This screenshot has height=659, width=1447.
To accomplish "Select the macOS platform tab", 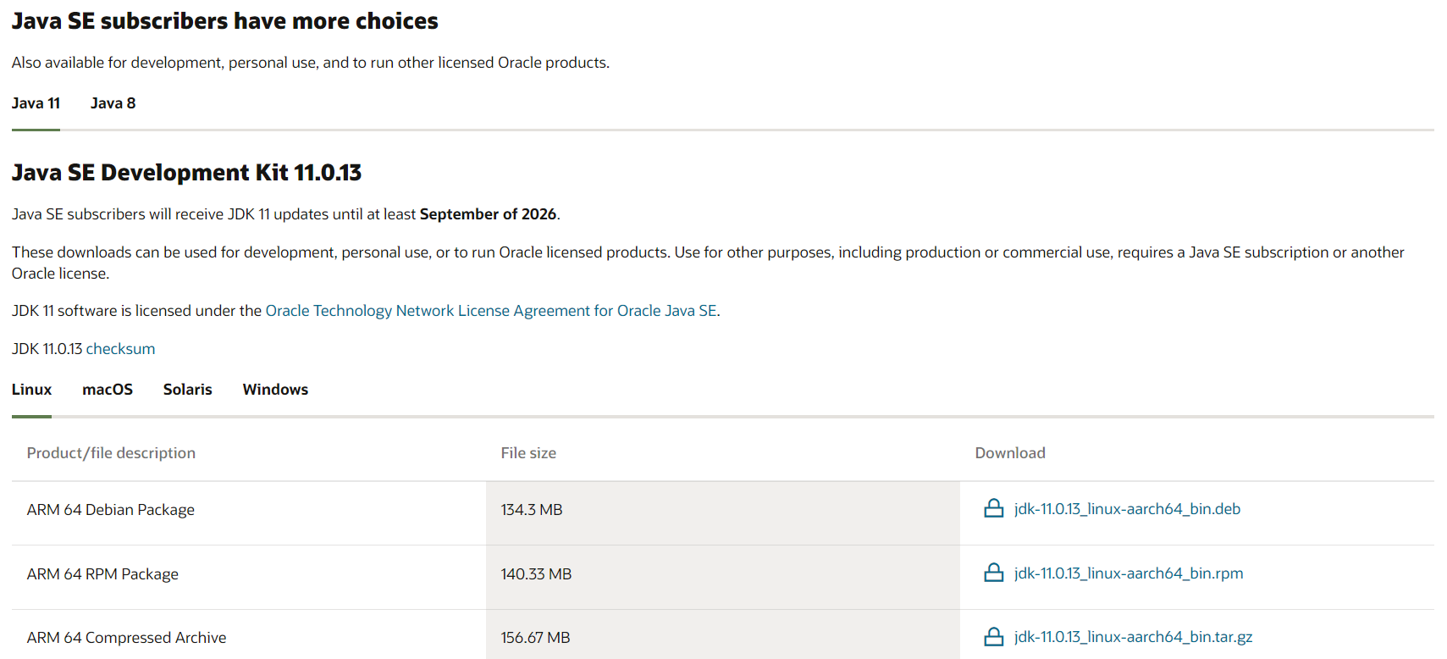I will (x=108, y=390).
